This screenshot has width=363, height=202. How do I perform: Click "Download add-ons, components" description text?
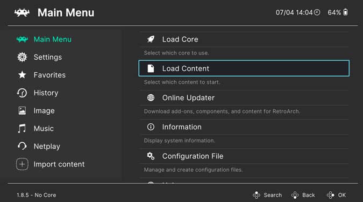coord(222,112)
